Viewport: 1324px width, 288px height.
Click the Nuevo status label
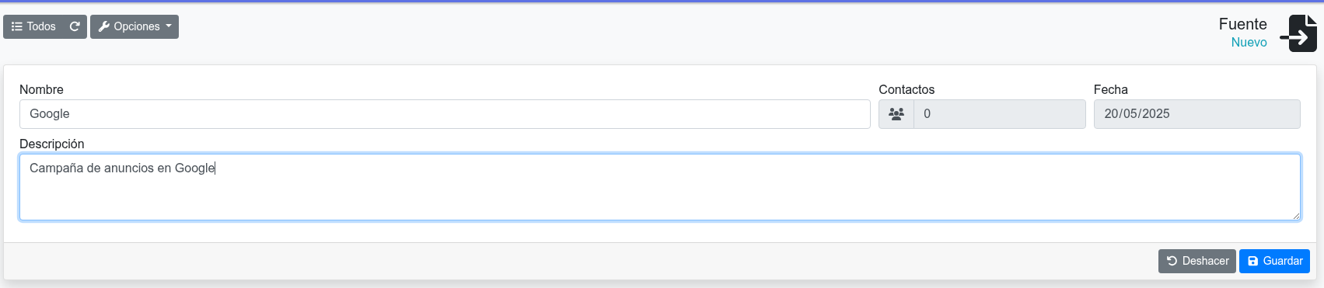click(x=1249, y=42)
